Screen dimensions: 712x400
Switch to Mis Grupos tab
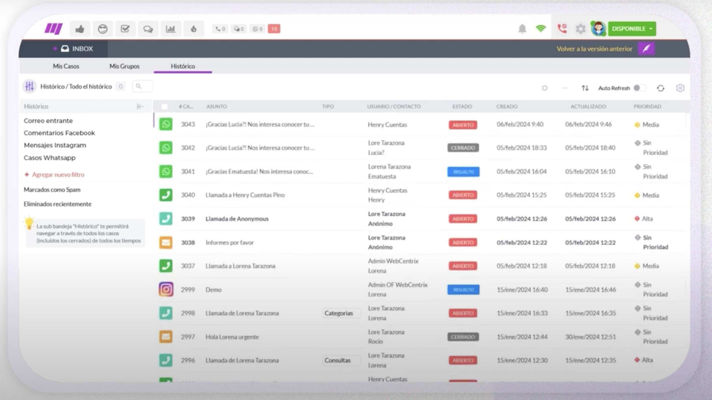124,66
